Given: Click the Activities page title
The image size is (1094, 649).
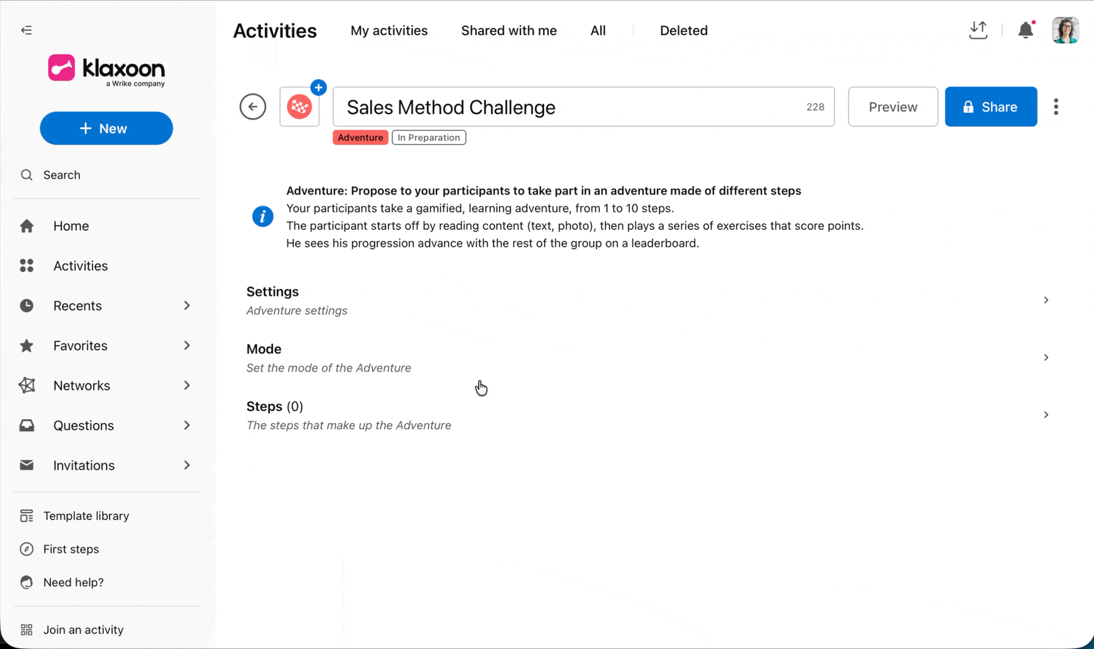Looking at the screenshot, I should (x=275, y=30).
